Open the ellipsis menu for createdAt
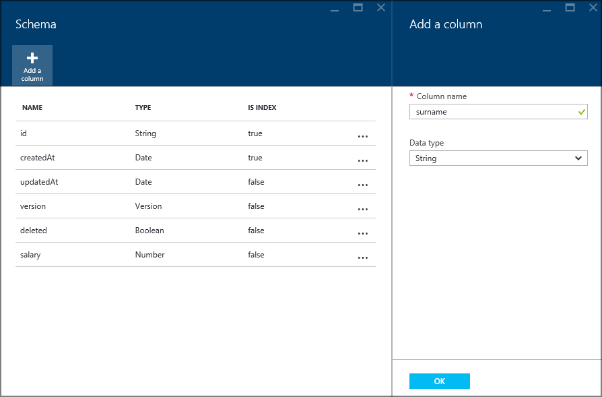 point(363,160)
